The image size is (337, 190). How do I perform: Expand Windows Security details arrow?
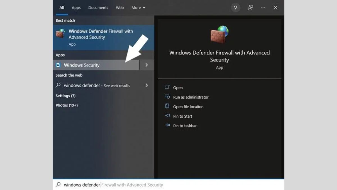[x=147, y=65]
